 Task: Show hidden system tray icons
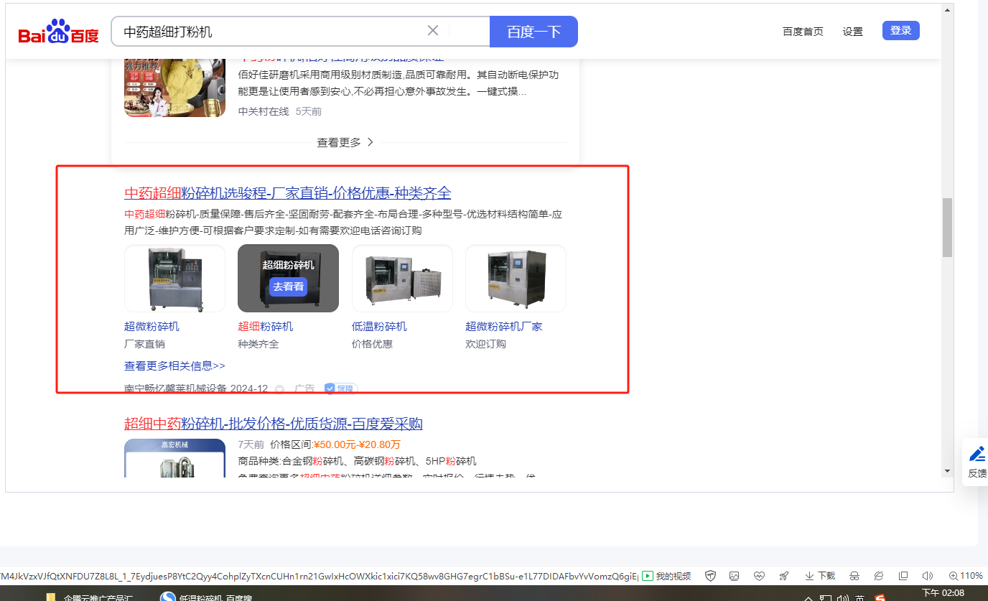click(x=808, y=598)
